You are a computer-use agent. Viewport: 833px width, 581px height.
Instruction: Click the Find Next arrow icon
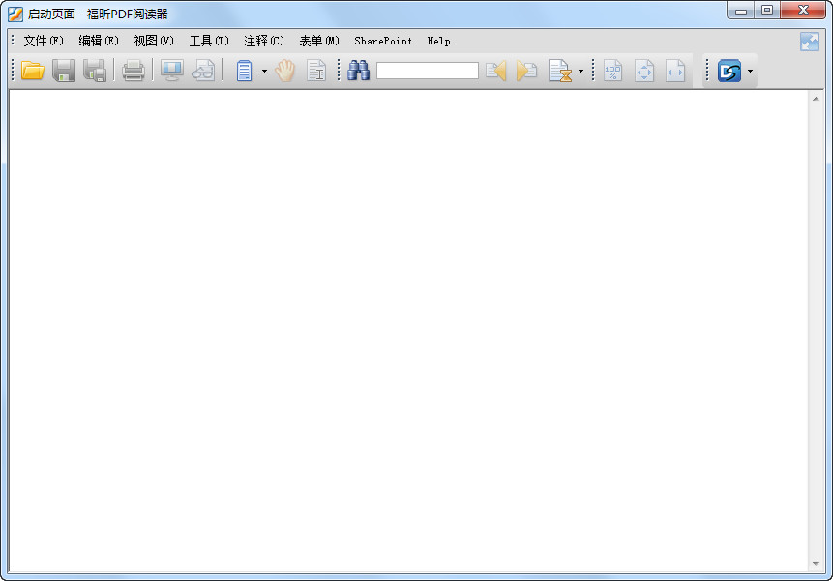click(526, 71)
